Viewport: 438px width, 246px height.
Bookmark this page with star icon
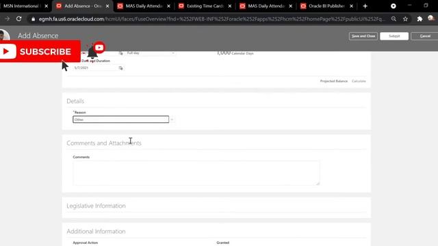[x=405, y=19]
